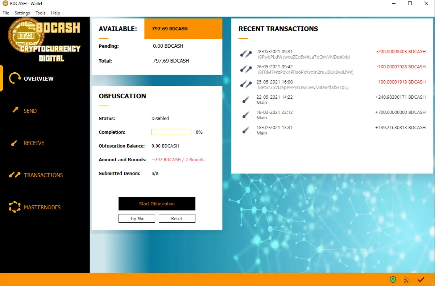Viewport: 435px width, 286px height.
Task: Click the Obfuscation Balance 0.00 BDCASH value
Action: (165, 146)
